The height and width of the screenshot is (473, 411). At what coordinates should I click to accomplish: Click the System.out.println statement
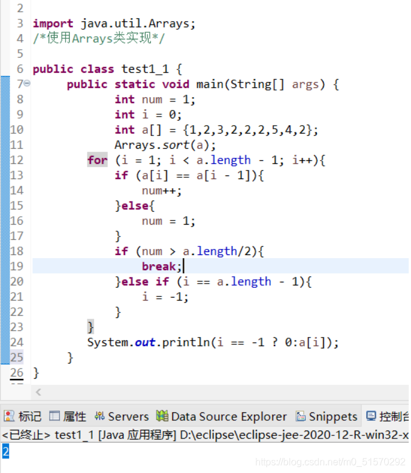(x=213, y=342)
